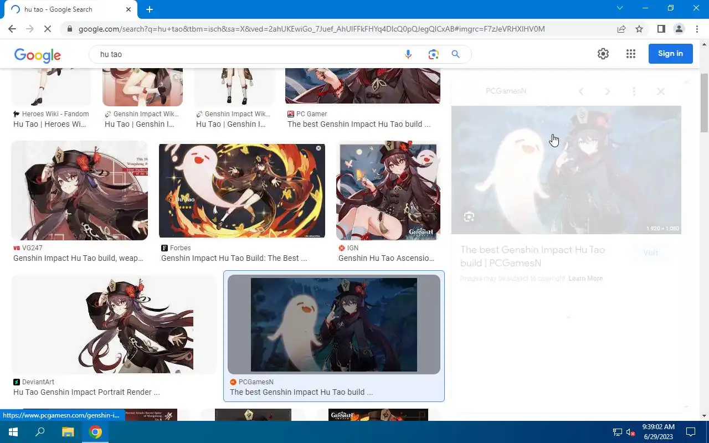The image size is (709, 443).
Task: Click the Sign in button
Action: click(671, 54)
